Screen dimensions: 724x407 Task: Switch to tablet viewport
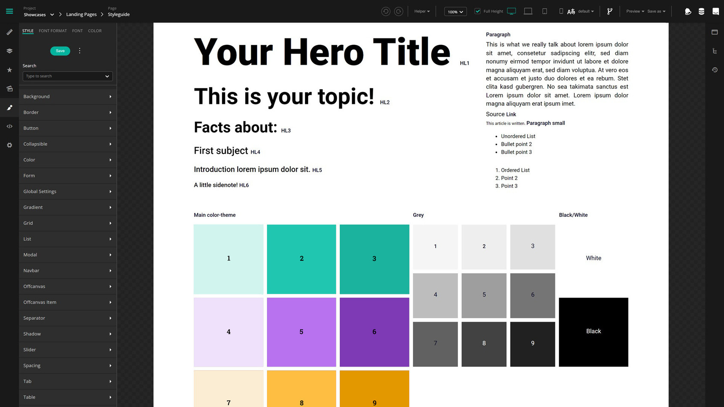click(545, 11)
